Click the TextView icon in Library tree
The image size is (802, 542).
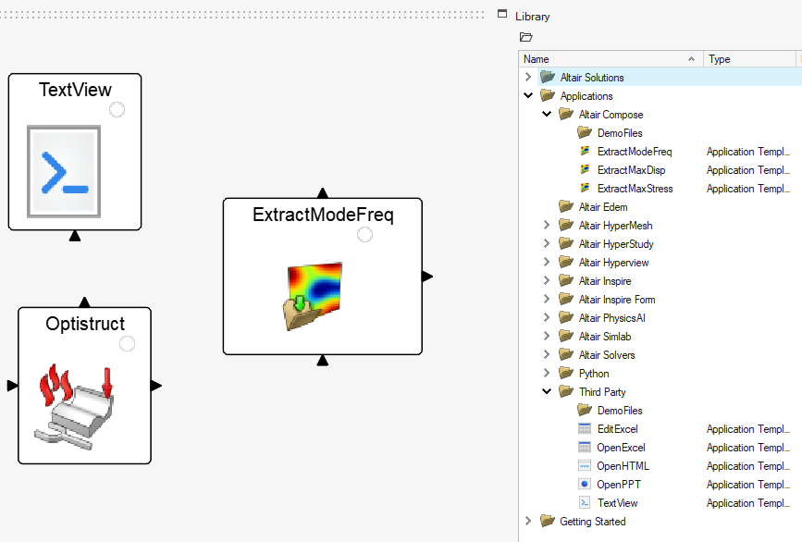pyautogui.click(x=585, y=502)
